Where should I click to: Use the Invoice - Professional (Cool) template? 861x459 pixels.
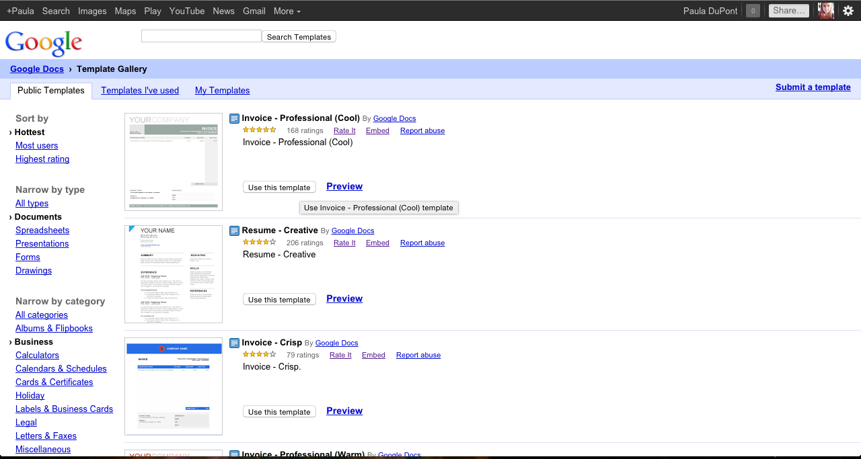(x=279, y=187)
